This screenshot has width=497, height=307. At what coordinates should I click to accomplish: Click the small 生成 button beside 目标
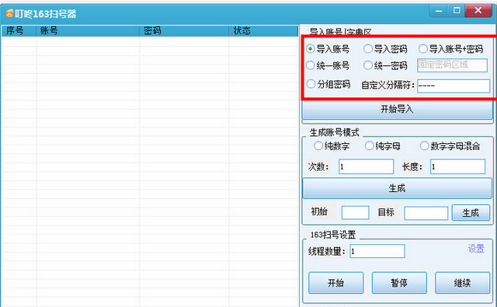tap(471, 213)
